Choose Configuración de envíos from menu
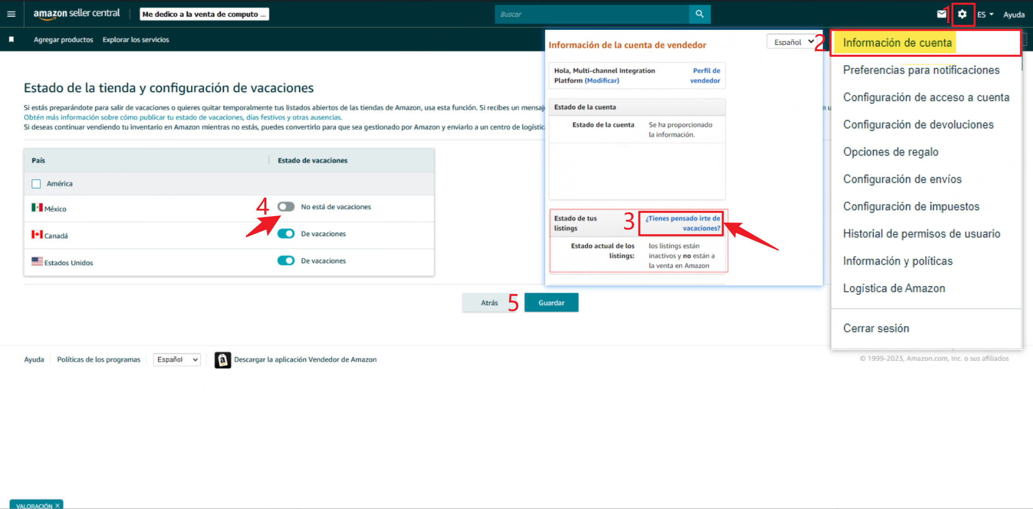1033x509 pixels. 902,179
